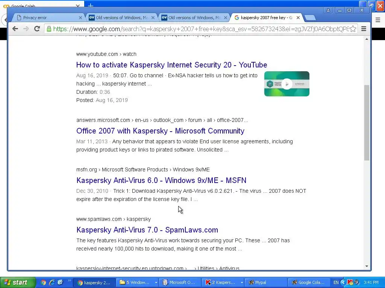Click the page scrollbar down arrow
The width and height of the screenshot is (385, 288).
367,266
